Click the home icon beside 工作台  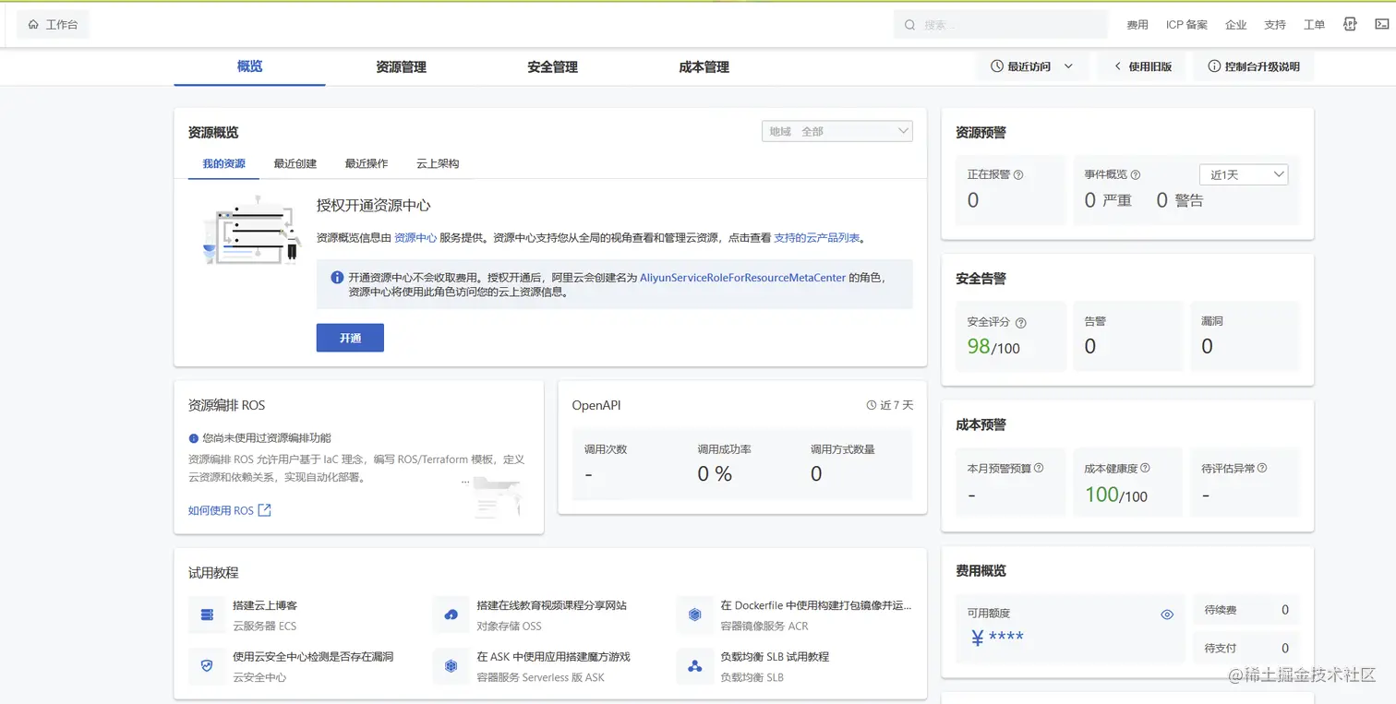[x=34, y=25]
